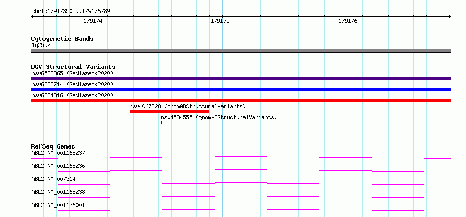Select the dark purple nsv6538365 variant bar
Viewport: 466px width, 217px height.
[241, 78]
